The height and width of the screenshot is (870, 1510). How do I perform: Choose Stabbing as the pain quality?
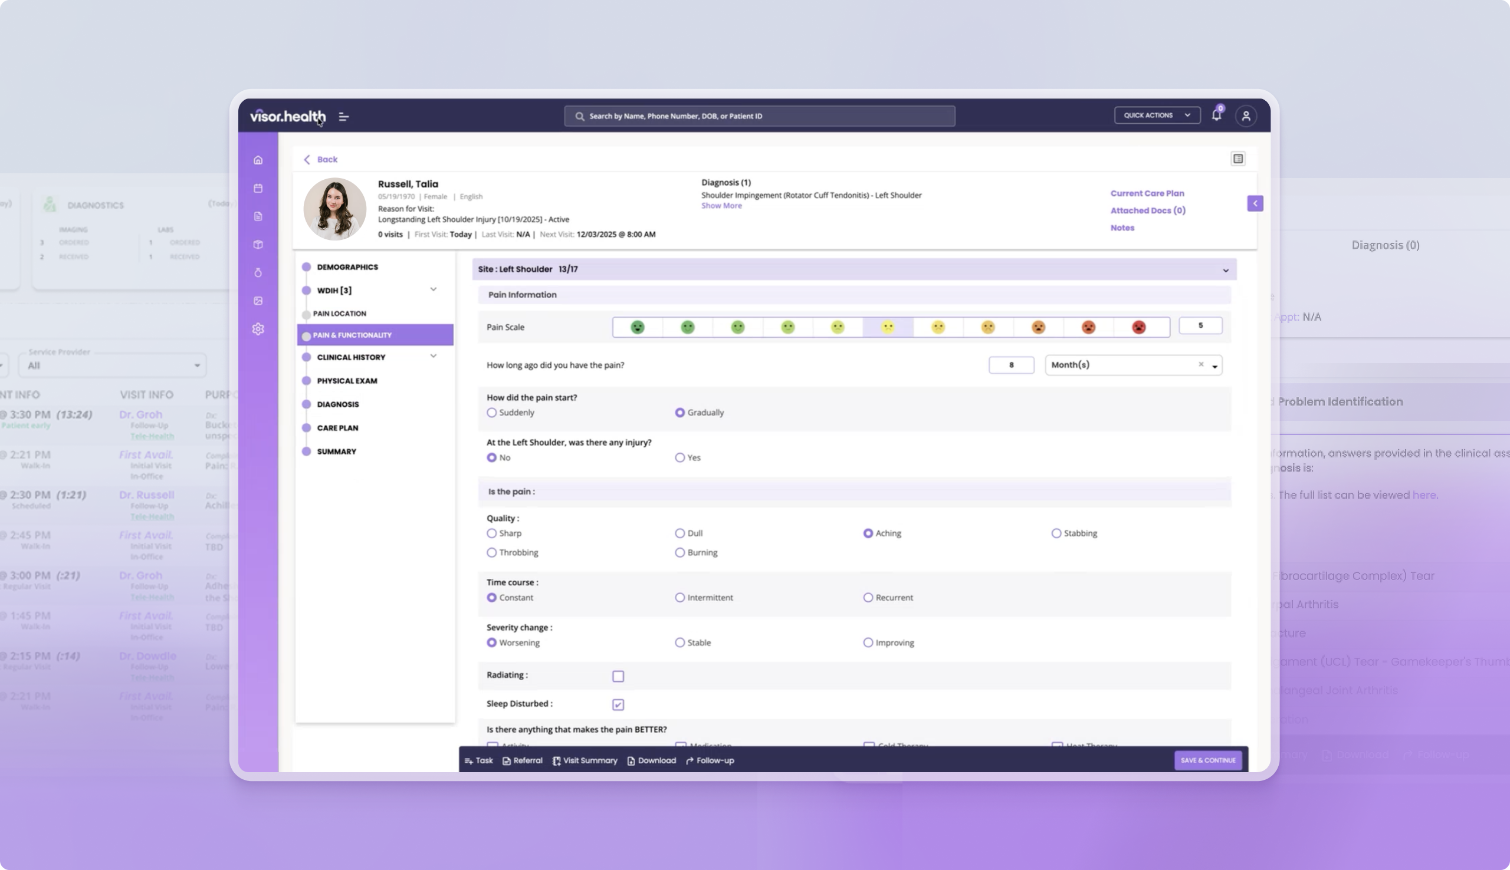[x=1056, y=533]
